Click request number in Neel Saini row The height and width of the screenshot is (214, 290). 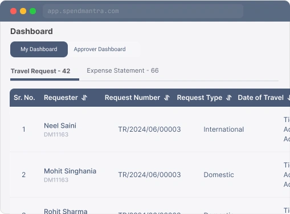click(149, 129)
